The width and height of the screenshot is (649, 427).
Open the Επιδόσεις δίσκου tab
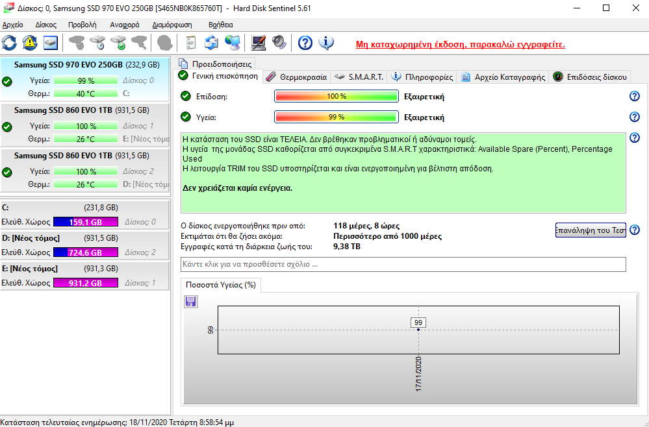coord(591,77)
